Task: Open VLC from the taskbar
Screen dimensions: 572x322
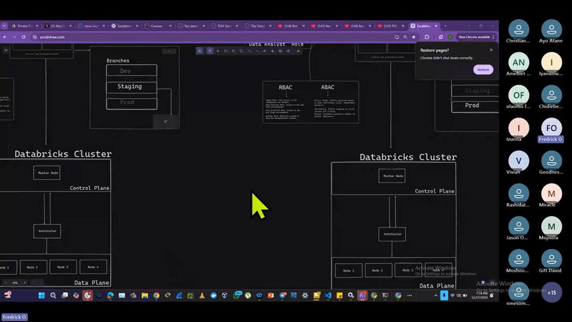Action: click(202, 295)
